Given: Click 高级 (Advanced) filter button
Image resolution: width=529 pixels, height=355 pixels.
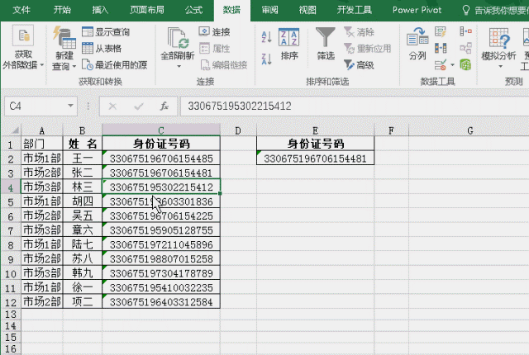Looking at the screenshot, I should pyautogui.click(x=357, y=64).
